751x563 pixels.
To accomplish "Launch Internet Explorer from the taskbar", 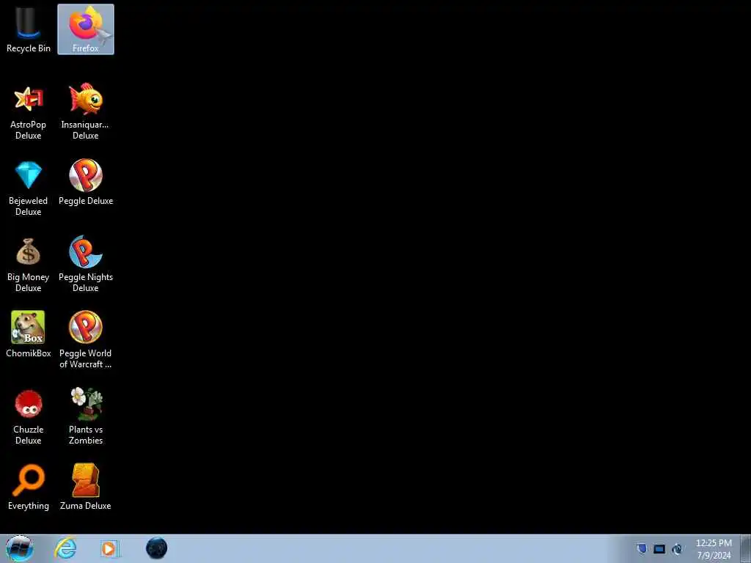I will coord(65,548).
